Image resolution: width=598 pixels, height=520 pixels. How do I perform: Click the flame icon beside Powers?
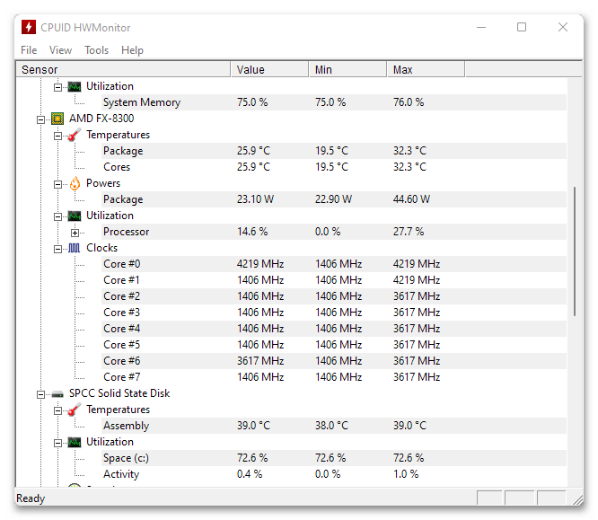point(75,183)
